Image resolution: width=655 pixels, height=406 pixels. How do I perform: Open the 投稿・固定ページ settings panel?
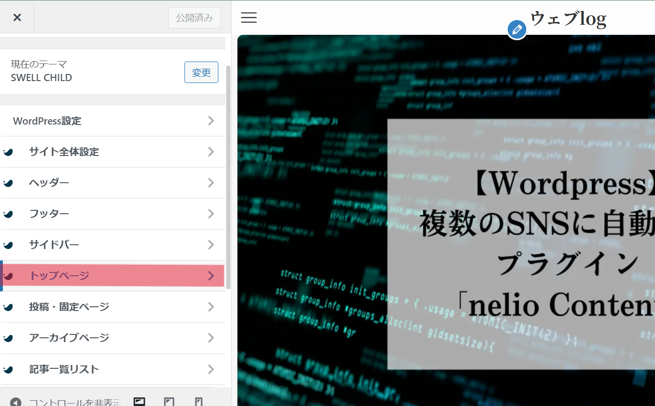pyautogui.click(x=113, y=307)
